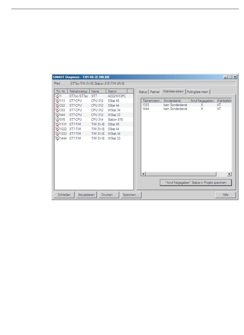The width and height of the screenshot is (244, 335).
Task: Click the Speichern ... button
Action: click(x=131, y=195)
